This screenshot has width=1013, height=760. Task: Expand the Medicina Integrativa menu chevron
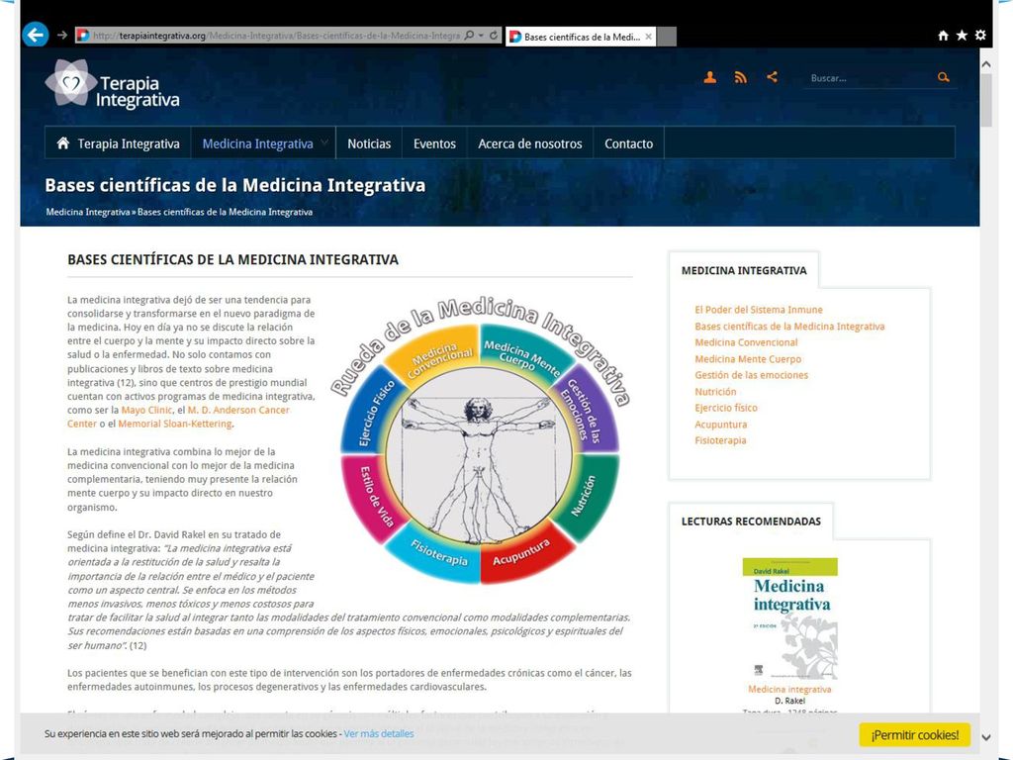324,142
